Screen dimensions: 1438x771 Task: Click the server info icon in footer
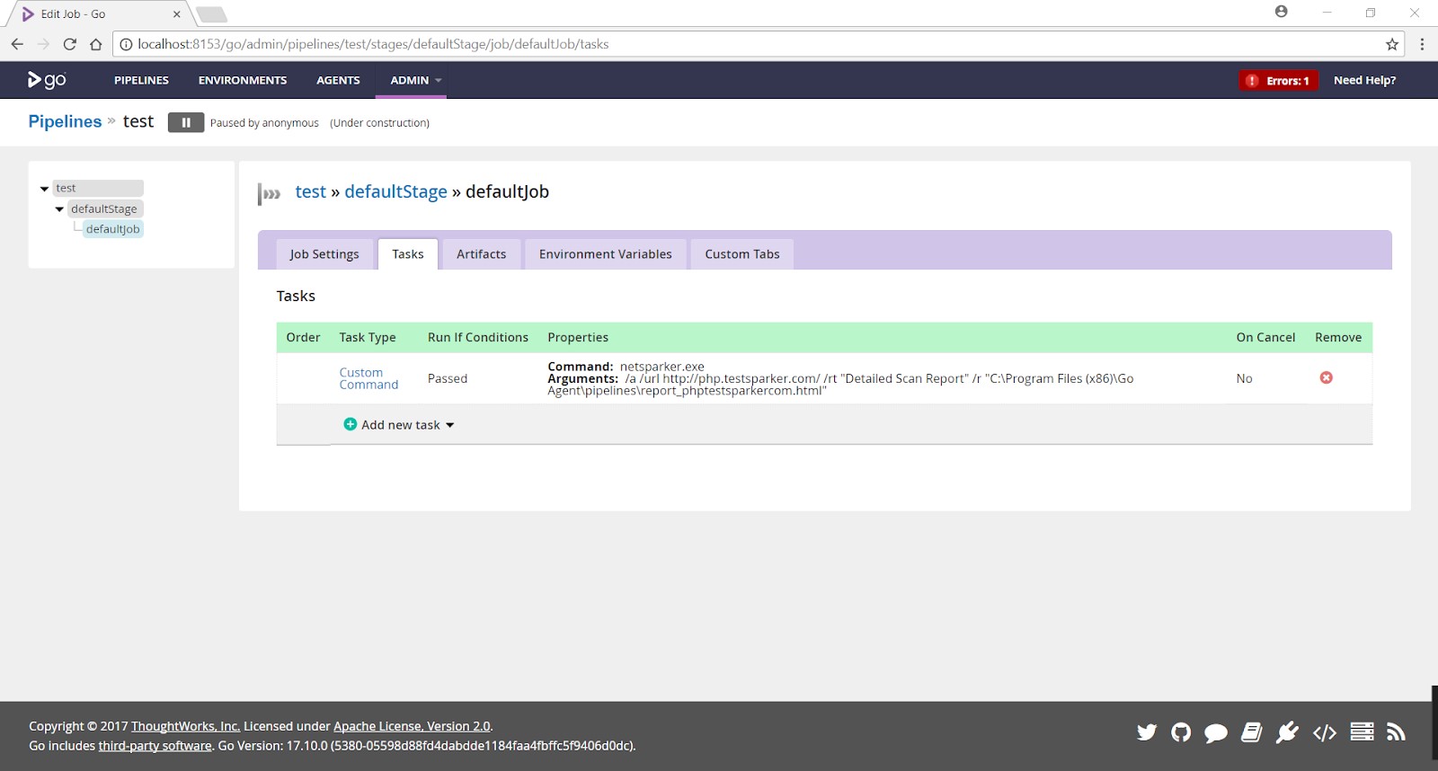1362,731
